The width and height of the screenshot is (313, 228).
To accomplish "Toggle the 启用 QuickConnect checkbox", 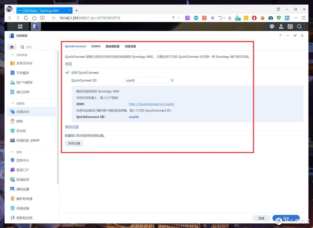I will click(x=67, y=73).
